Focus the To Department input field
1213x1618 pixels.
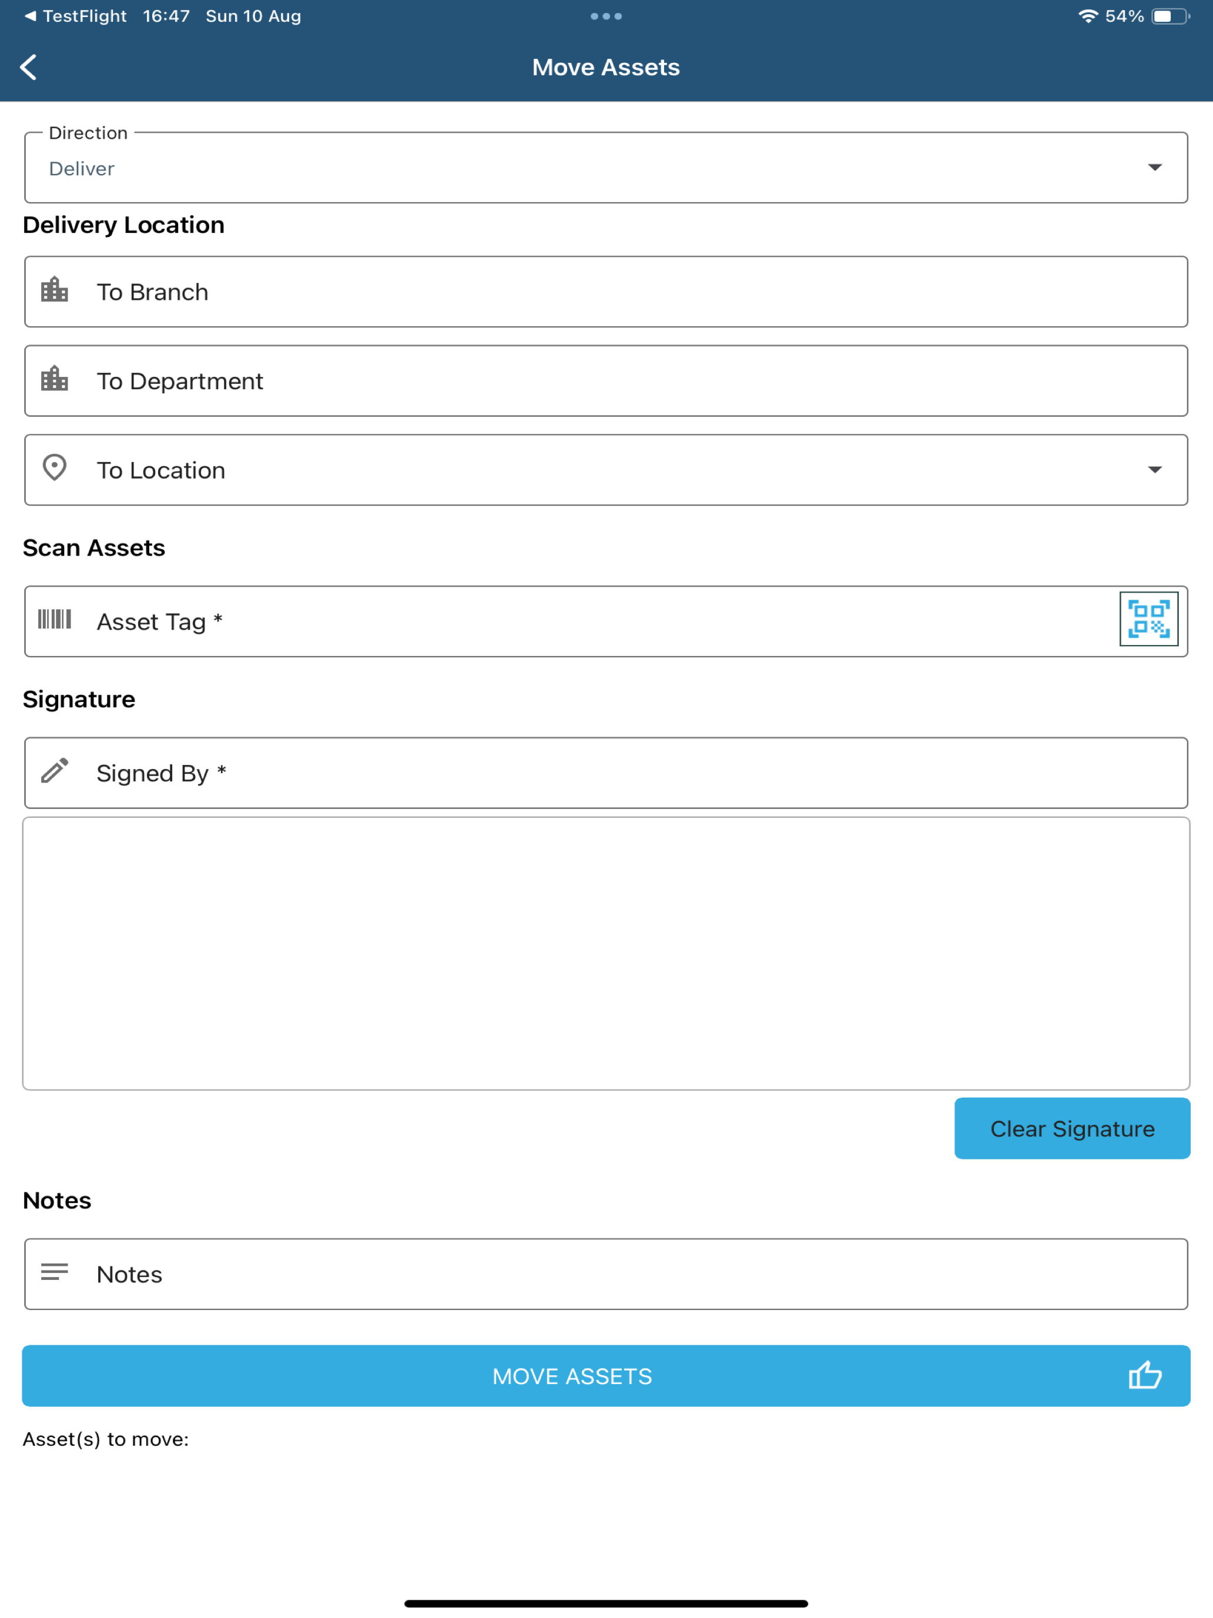[606, 381]
